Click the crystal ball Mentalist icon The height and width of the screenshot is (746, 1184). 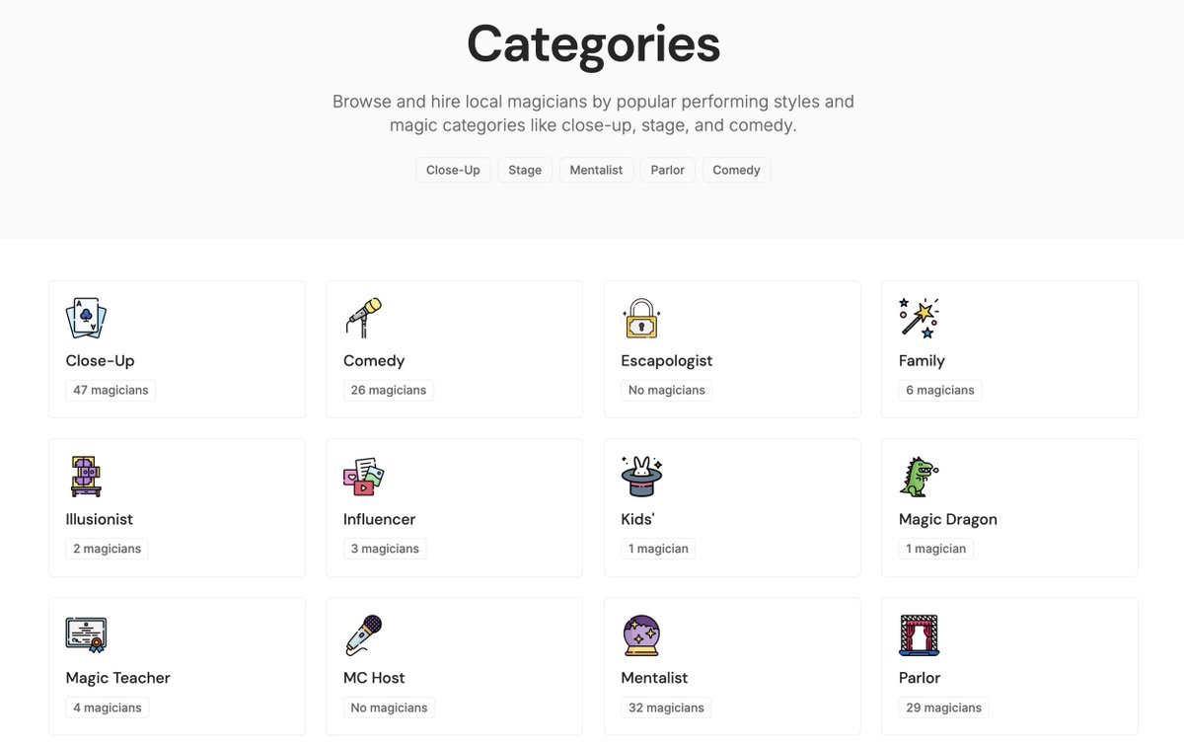pos(641,635)
